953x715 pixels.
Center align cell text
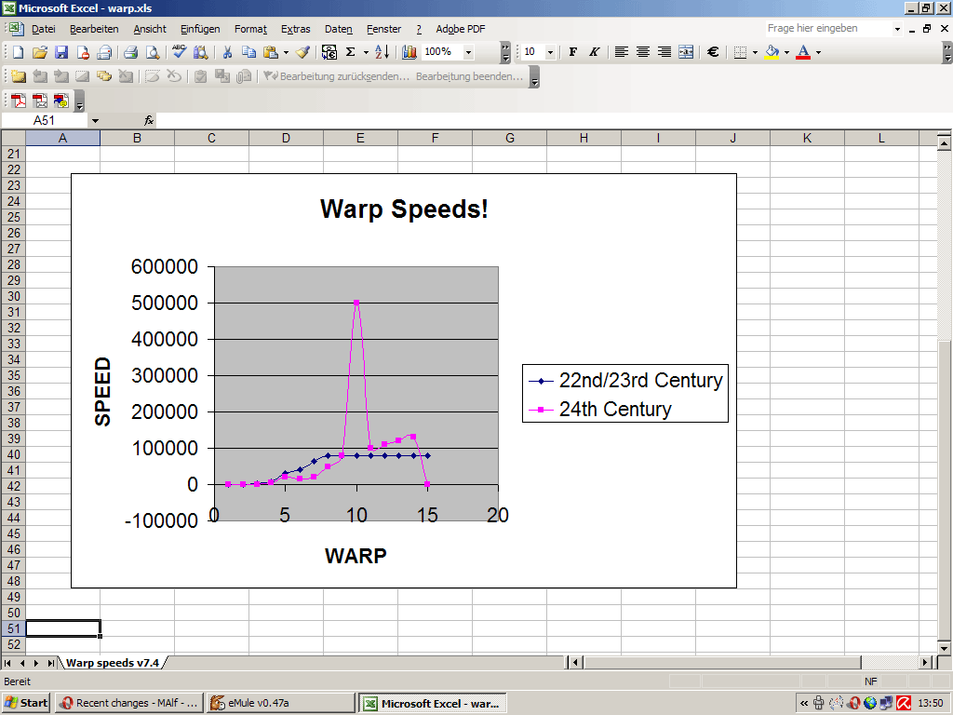(643, 52)
